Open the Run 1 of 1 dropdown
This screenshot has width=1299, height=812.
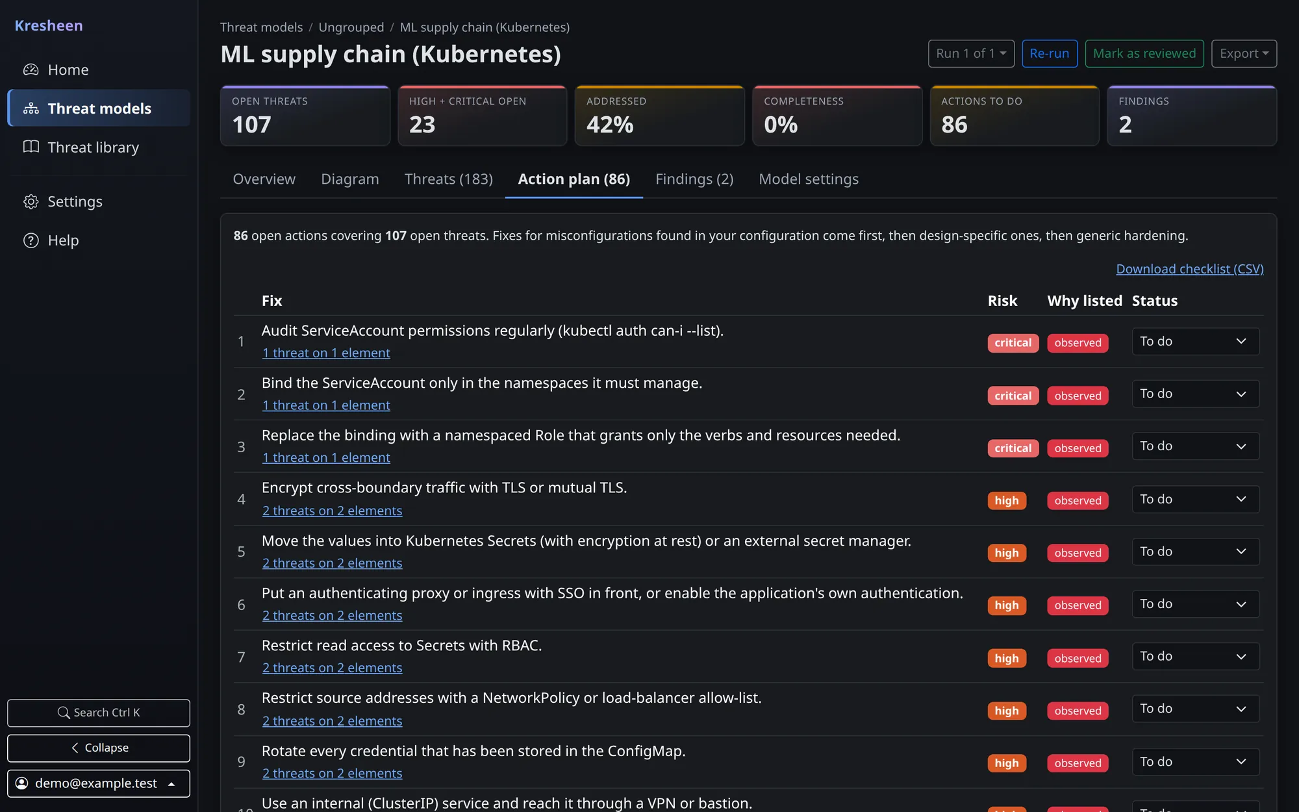click(x=971, y=53)
